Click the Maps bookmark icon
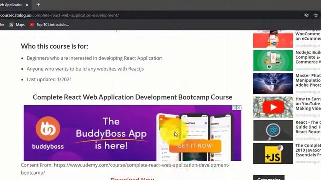This screenshot has width=321, height=180. tap(11, 25)
